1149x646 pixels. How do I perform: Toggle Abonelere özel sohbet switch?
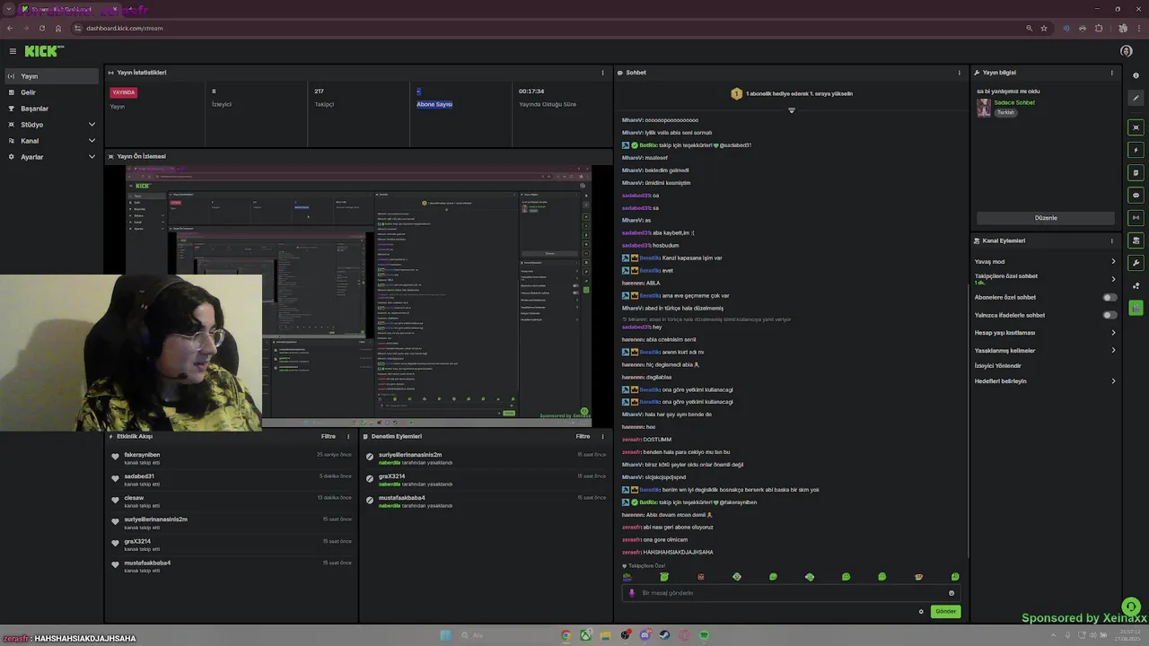(1110, 298)
